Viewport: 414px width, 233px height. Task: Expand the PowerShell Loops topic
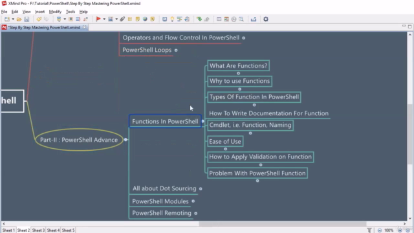click(176, 50)
